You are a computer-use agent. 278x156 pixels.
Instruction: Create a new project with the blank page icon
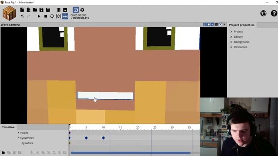click(22, 10)
